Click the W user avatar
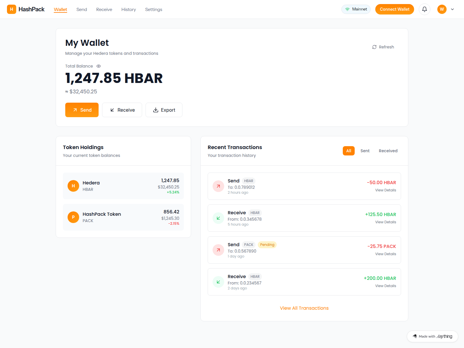Image resolution: width=464 pixels, height=348 pixels. [442, 9]
